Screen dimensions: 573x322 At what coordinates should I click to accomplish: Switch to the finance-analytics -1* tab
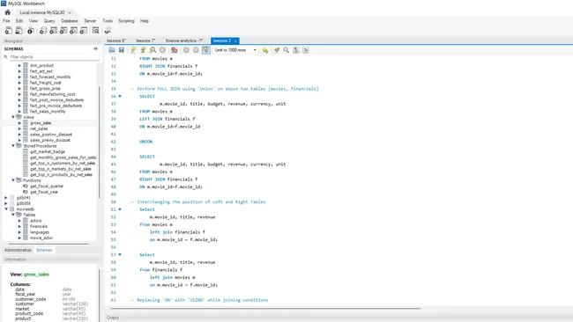coord(184,40)
